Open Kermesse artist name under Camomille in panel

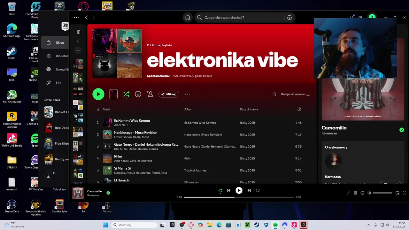click(328, 133)
